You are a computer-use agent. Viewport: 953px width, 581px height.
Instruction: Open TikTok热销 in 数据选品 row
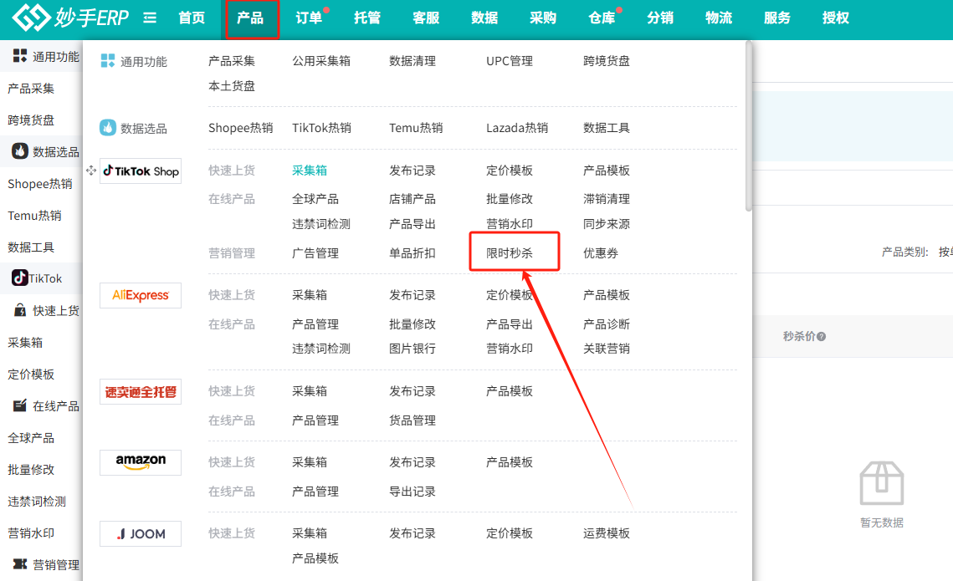point(321,128)
